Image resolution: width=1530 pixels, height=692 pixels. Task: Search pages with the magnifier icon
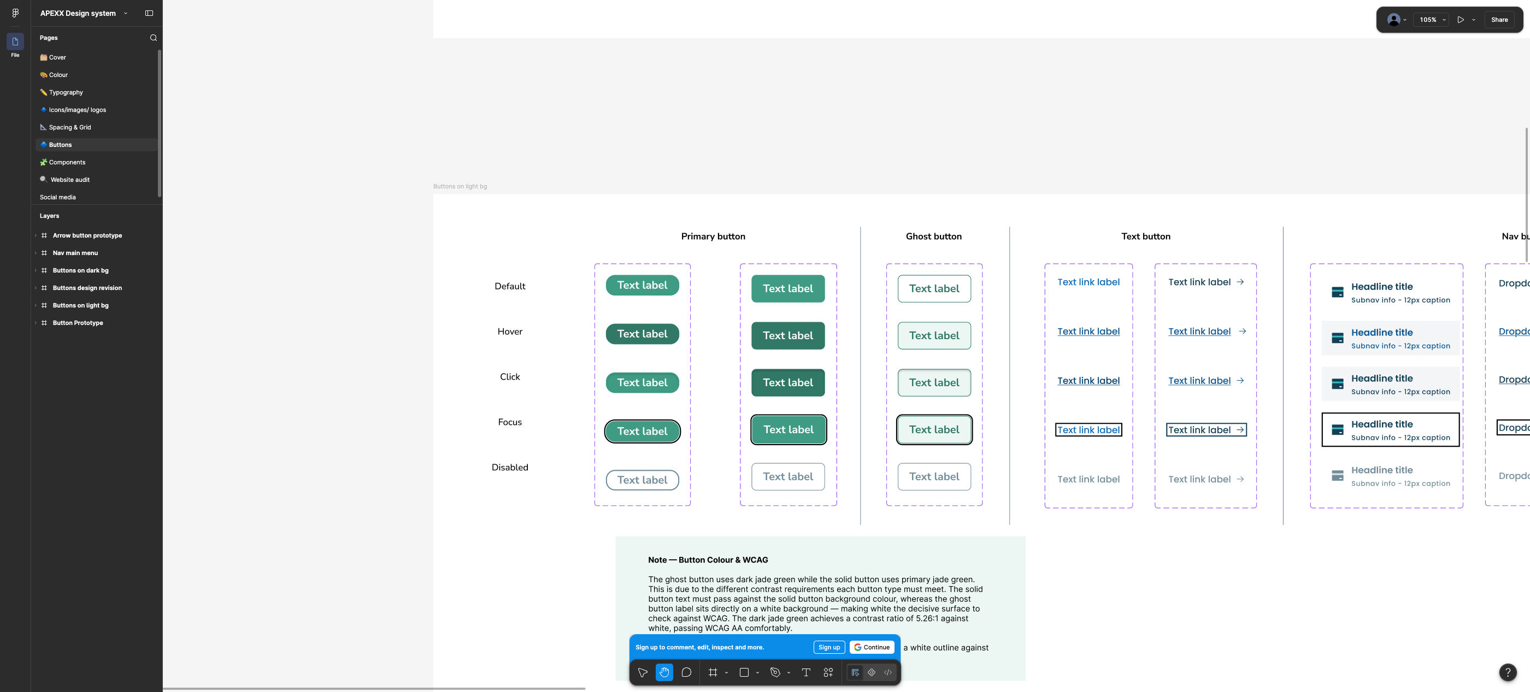pos(153,37)
